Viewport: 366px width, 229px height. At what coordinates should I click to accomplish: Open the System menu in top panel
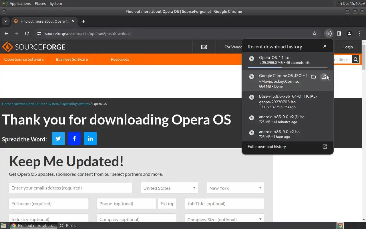click(x=56, y=3)
